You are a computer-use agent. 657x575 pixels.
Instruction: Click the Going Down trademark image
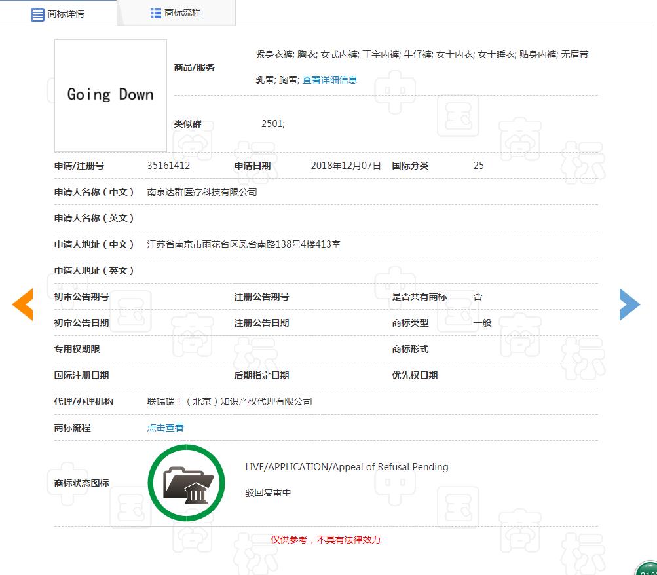pyautogui.click(x=110, y=95)
